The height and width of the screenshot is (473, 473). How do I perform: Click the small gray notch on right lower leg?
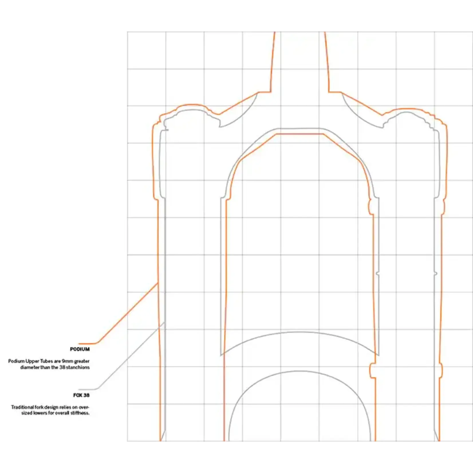[x=377, y=274]
